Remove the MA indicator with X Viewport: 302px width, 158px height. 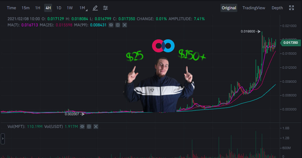point(125,25)
